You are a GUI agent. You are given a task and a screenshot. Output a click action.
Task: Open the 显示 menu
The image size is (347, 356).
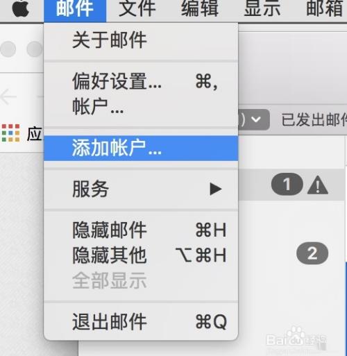tap(262, 9)
